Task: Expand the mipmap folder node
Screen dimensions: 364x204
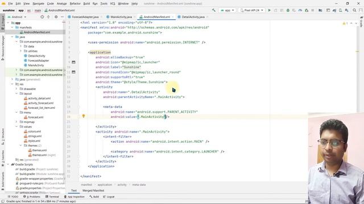Action: [x=16, y=122]
